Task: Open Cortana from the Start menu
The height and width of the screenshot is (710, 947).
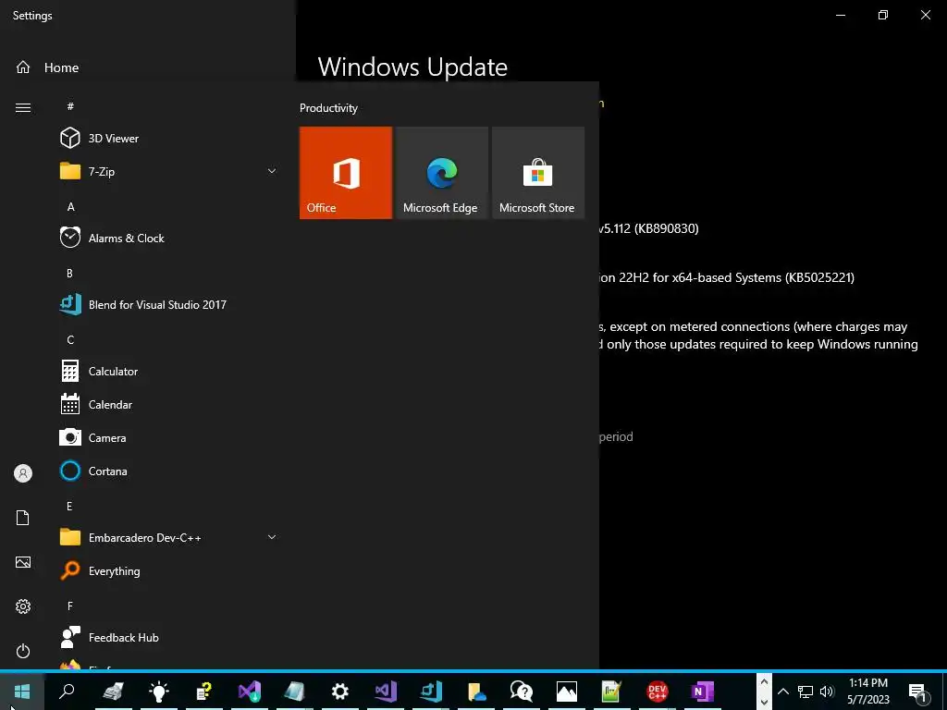Action: point(169,471)
